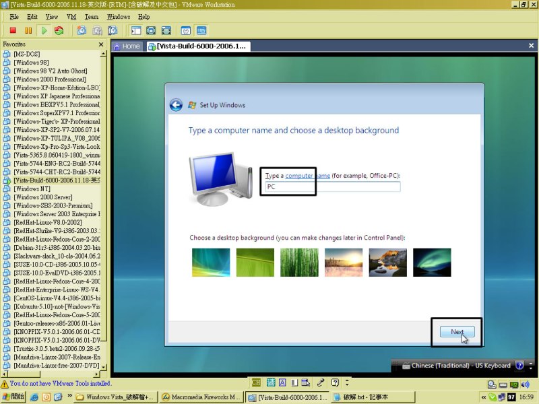The height and width of the screenshot is (404, 539).
Task: Open the Team menu
Action: click(92, 17)
